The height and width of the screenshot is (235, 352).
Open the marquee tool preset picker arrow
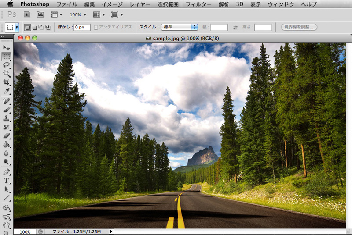click(17, 27)
